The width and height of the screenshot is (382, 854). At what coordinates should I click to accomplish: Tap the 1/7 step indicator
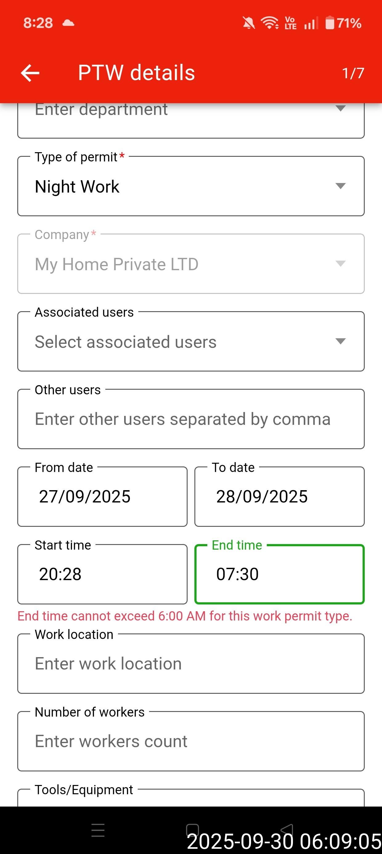click(353, 73)
